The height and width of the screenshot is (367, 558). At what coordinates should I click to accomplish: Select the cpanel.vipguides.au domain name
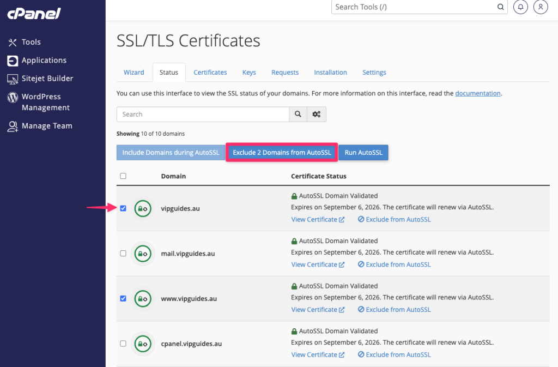coord(191,344)
